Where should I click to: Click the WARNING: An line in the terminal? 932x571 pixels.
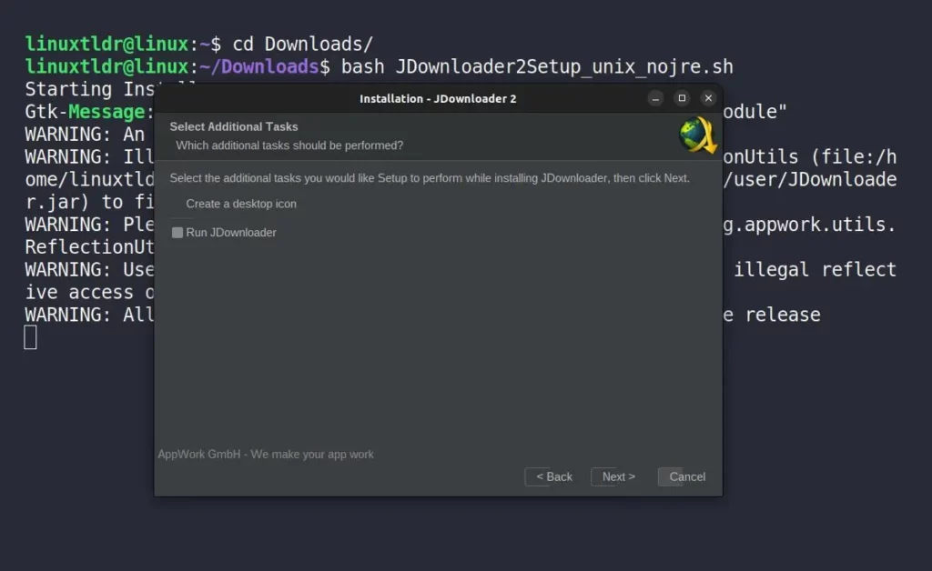85,135
